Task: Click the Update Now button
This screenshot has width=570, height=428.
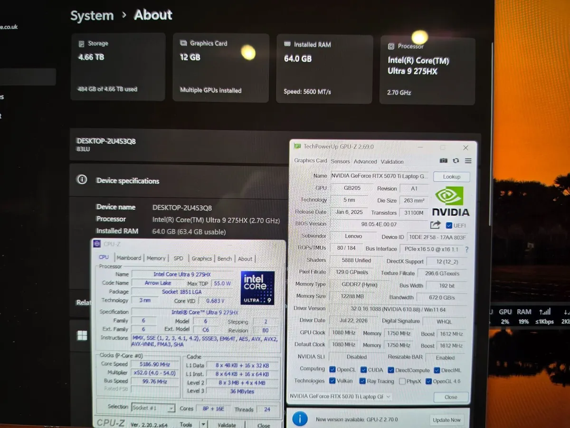Action: point(446,420)
